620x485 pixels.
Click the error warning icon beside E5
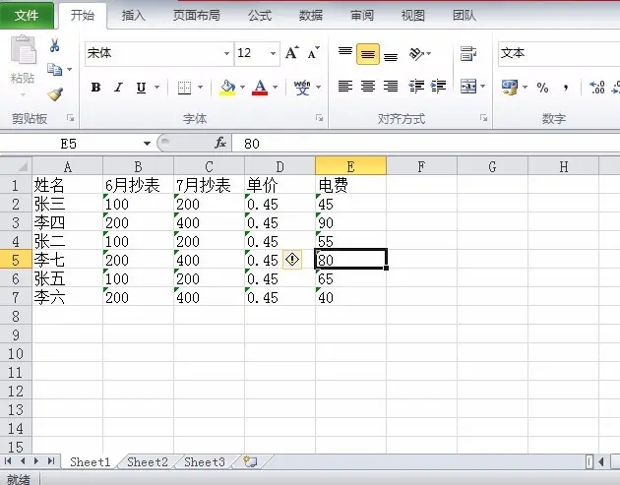pos(292,259)
